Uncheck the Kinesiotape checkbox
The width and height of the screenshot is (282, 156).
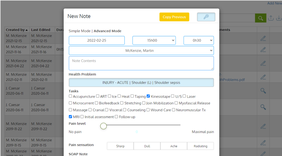[148, 96]
